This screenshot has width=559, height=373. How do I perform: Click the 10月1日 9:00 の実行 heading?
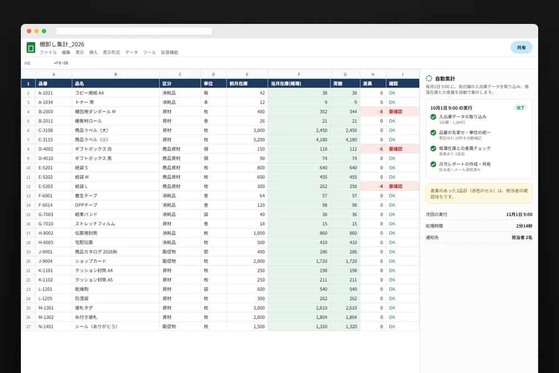pyautogui.click(x=451, y=108)
